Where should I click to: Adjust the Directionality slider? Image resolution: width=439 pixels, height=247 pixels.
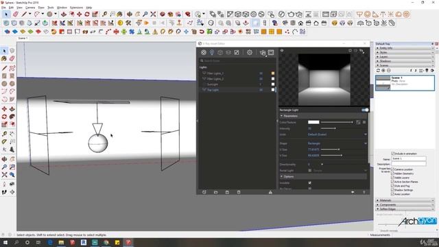322,165
